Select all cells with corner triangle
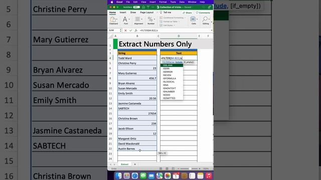The width and height of the screenshot is (321, 180). coord(110,36)
